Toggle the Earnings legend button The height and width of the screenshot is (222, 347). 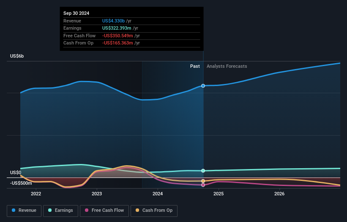[60, 211]
